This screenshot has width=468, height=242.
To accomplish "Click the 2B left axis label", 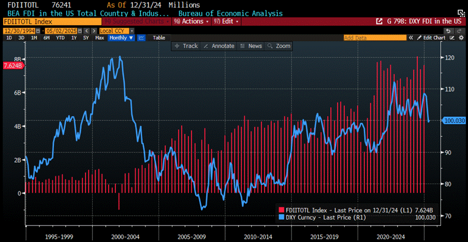I will point(17,160).
